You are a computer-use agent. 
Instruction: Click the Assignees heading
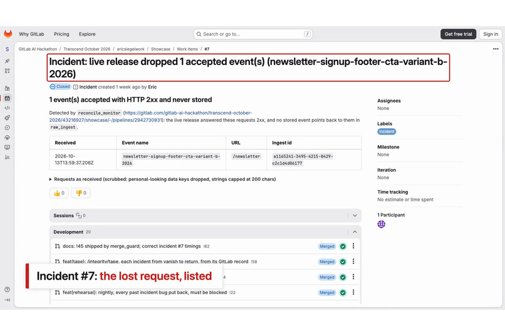tap(388, 101)
